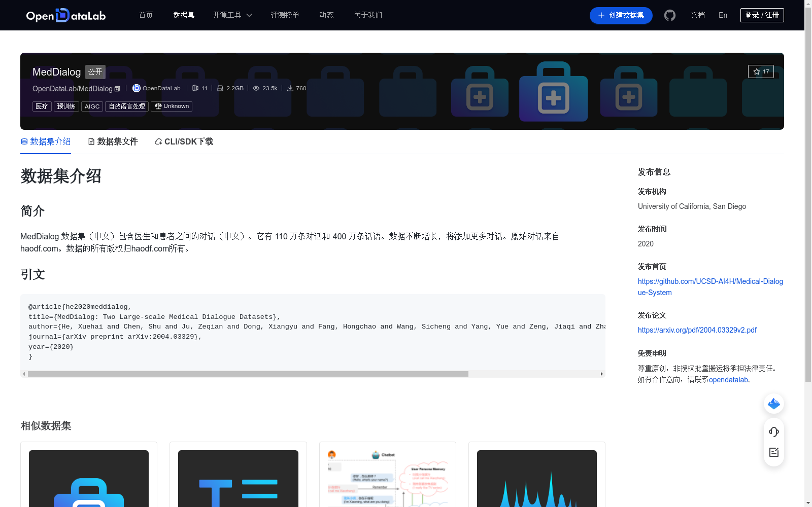The height and width of the screenshot is (507, 812).
Task: Select the 医疗 tag
Action: click(x=42, y=106)
